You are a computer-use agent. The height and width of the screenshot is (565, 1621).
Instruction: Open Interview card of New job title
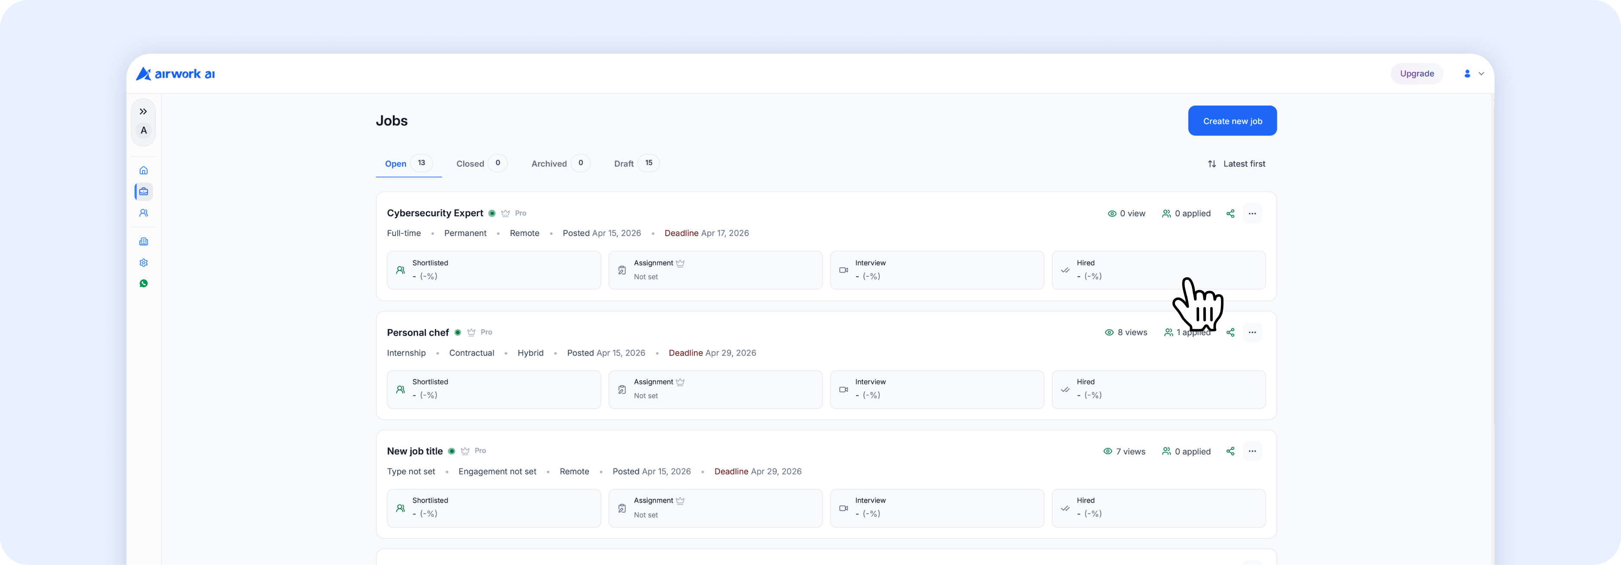point(937,508)
